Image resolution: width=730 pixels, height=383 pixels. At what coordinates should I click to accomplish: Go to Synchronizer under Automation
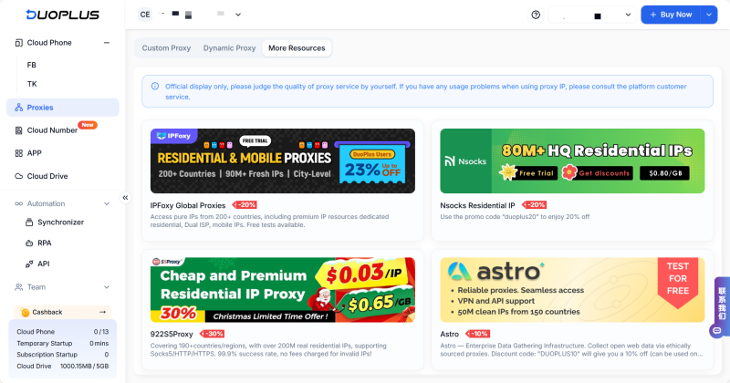[x=60, y=222]
